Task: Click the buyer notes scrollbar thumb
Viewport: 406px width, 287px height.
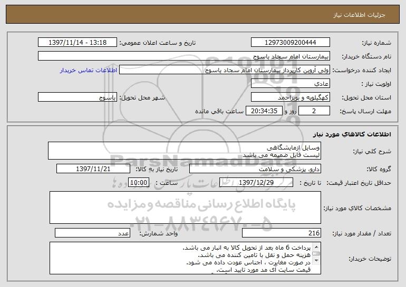Action: [x=316, y=253]
